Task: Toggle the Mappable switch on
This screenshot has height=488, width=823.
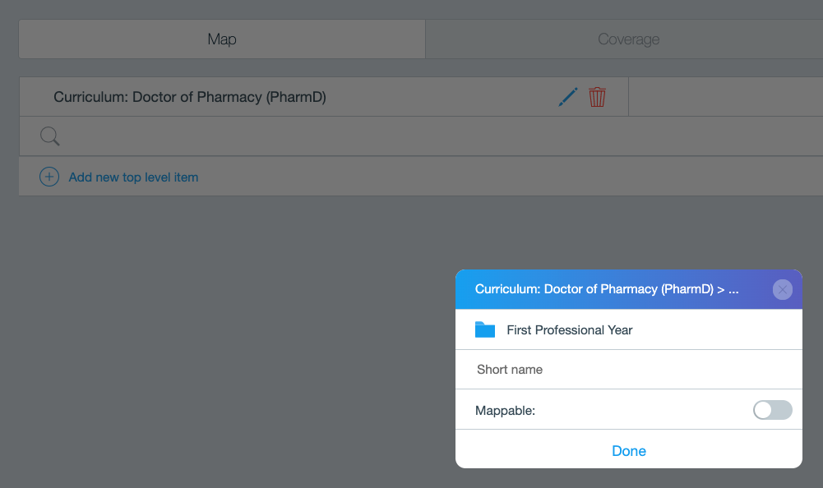Action: click(773, 410)
